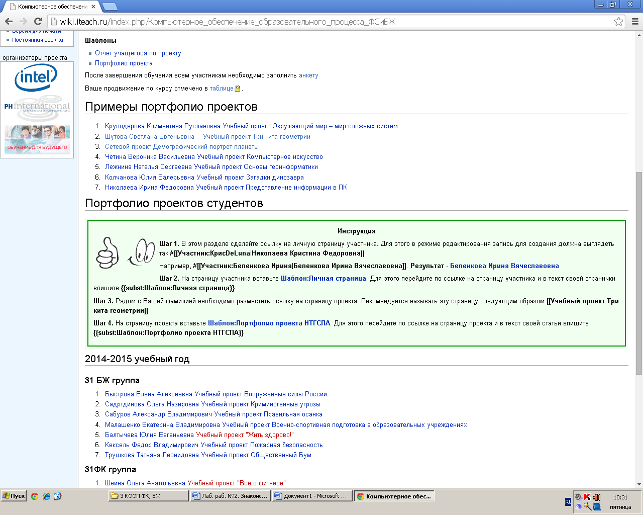Open Сабуров Александр Владимирович project link
The height and width of the screenshot is (515, 643).
pos(213,414)
